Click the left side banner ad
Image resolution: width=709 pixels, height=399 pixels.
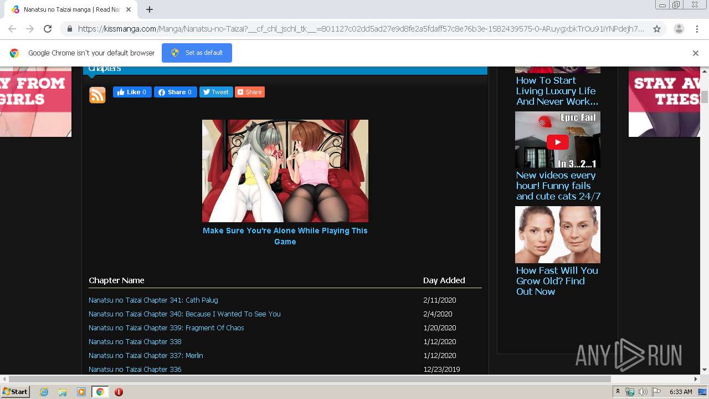tap(35, 101)
